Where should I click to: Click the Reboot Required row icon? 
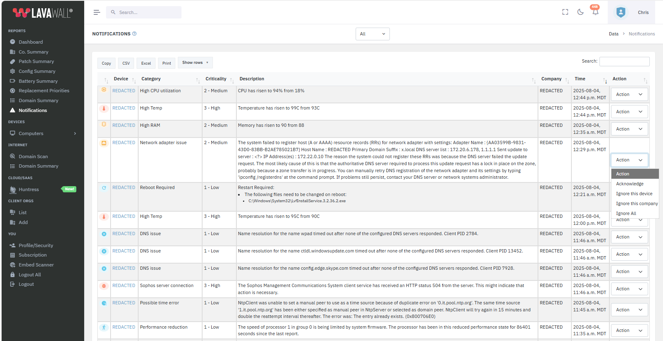click(x=104, y=188)
